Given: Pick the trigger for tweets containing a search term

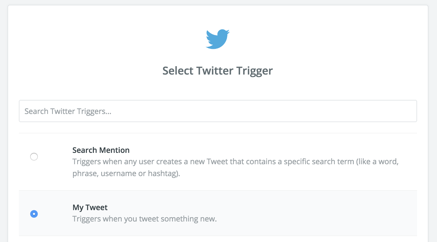Looking at the screenshot, I should [218, 162].
